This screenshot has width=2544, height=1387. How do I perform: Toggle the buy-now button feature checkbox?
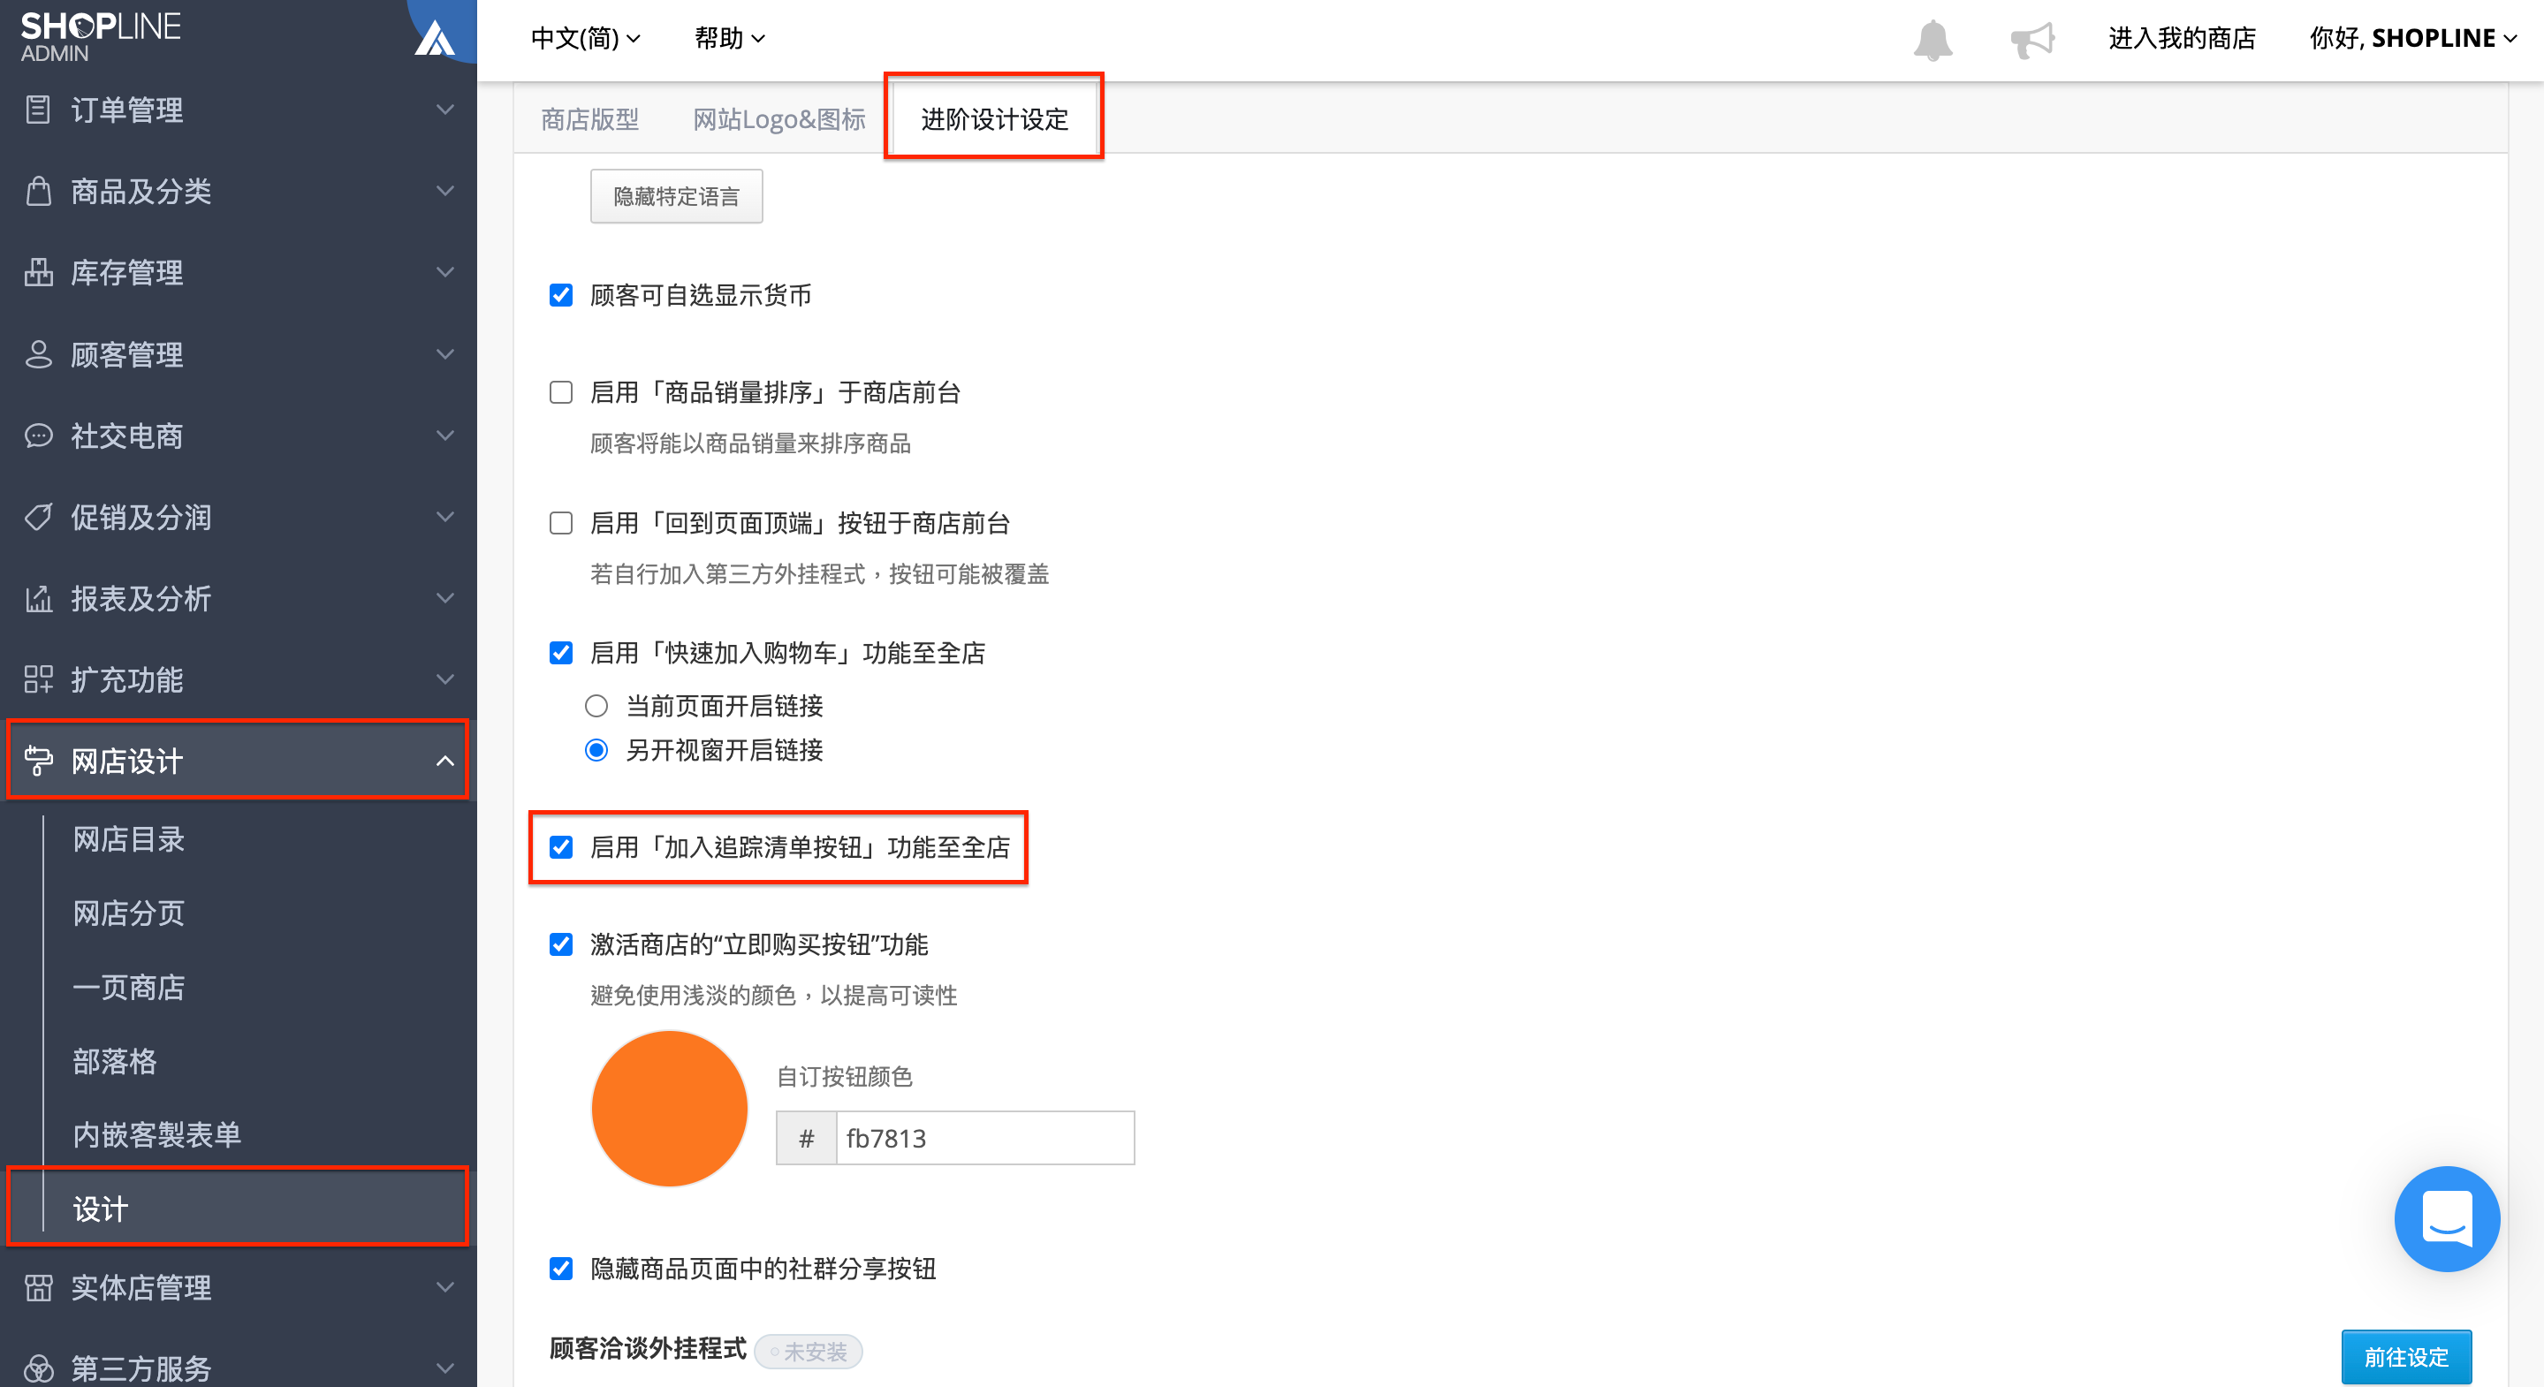pos(561,944)
